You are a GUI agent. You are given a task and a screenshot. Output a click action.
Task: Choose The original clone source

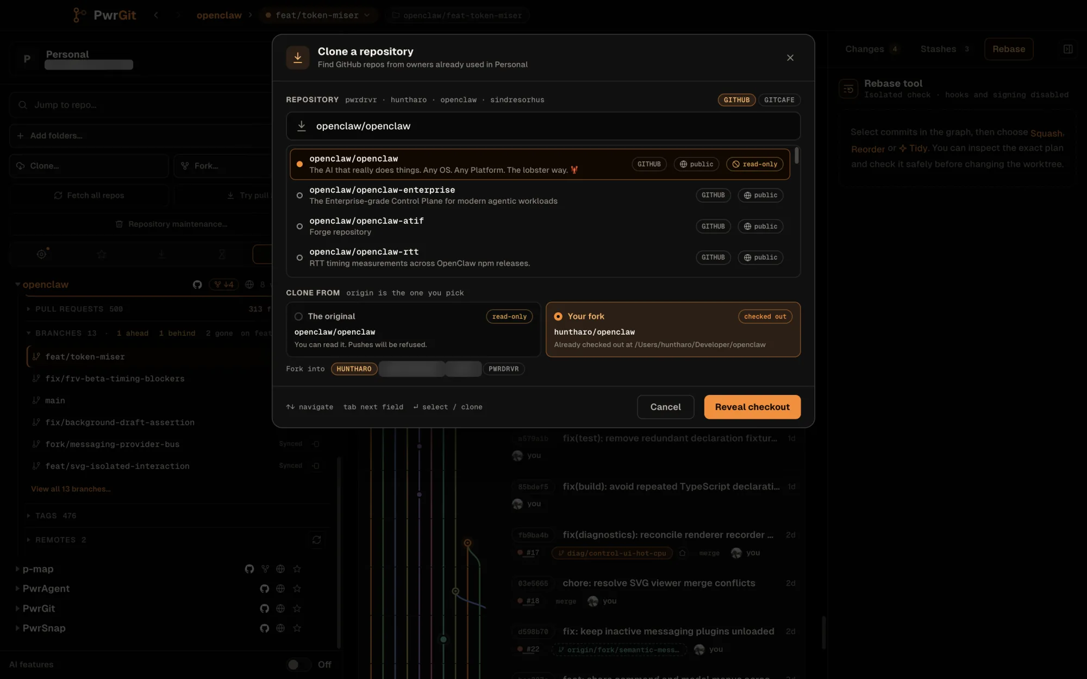pyautogui.click(x=413, y=329)
